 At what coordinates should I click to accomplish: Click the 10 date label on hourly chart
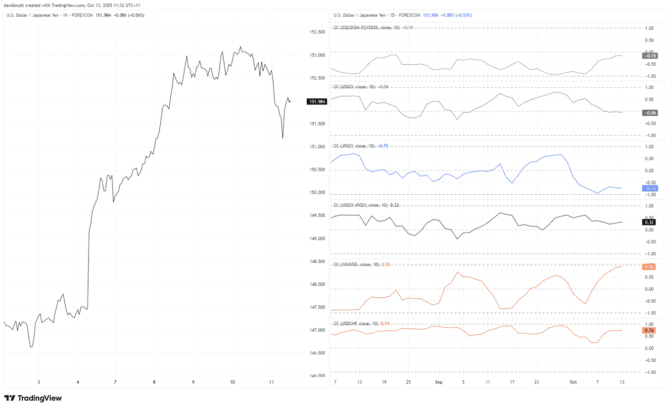[x=233, y=382]
